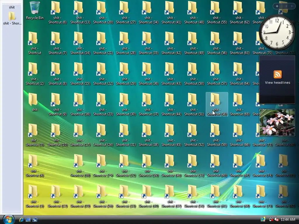Select the 'shit - Shortcut (49)' icon
Screen dimensions: 299x224
(x=194, y=43)
